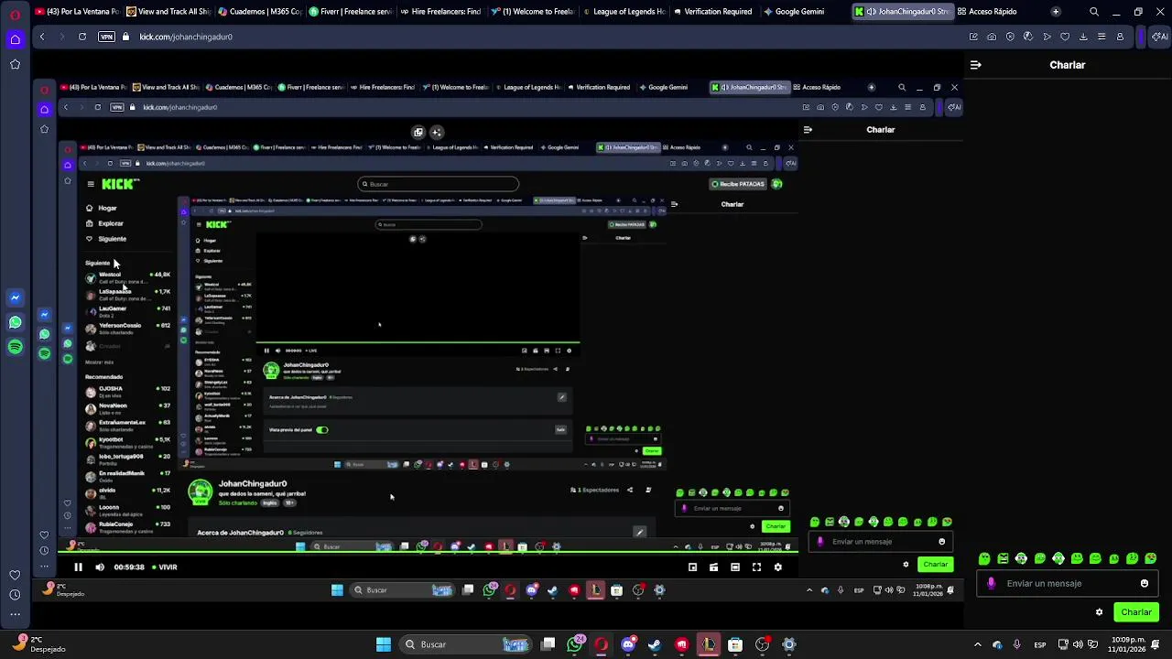Screen dimensions: 1172x659
Task: Open League of Legends from Windows taskbar
Action: [x=708, y=644]
